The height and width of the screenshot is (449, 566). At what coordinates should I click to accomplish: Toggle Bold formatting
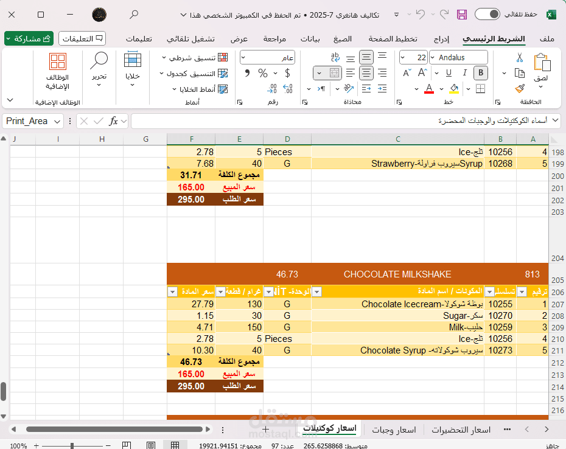click(x=480, y=73)
